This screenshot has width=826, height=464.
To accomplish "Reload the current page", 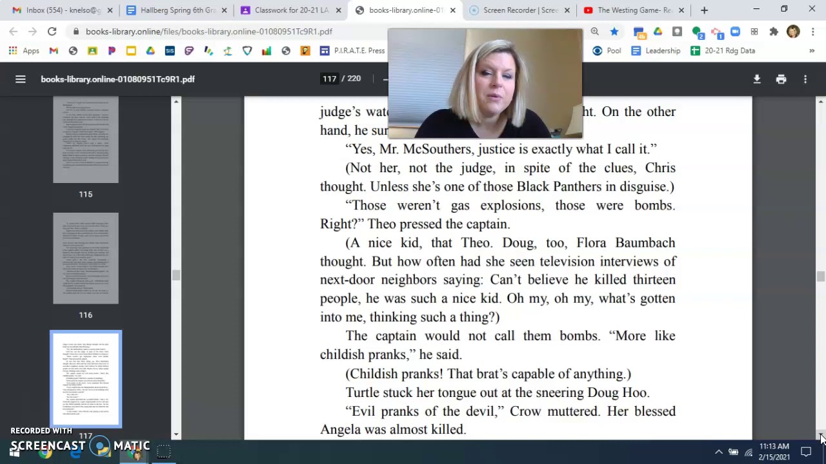I will [52, 31].
